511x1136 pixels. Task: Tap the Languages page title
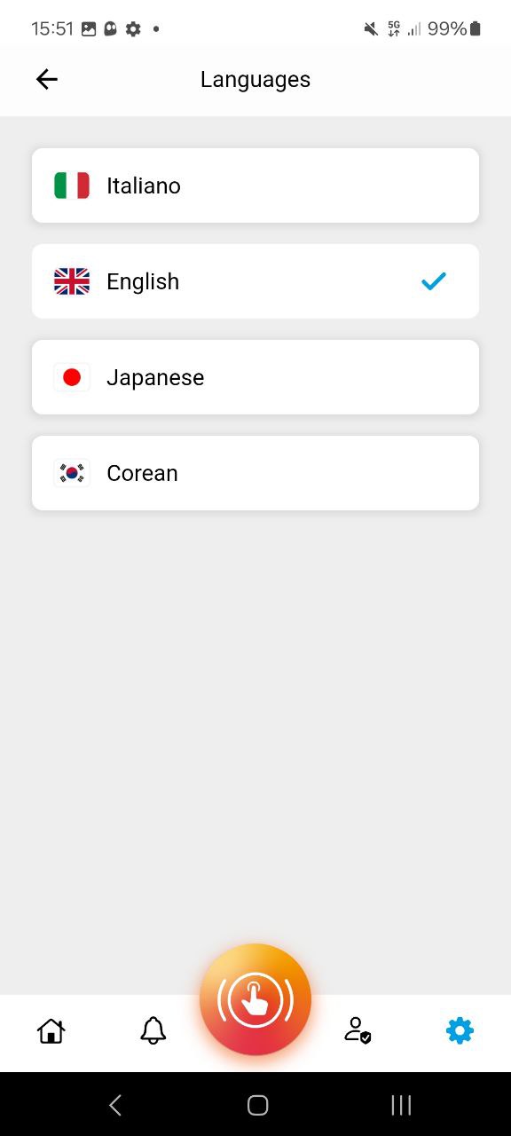255,79
